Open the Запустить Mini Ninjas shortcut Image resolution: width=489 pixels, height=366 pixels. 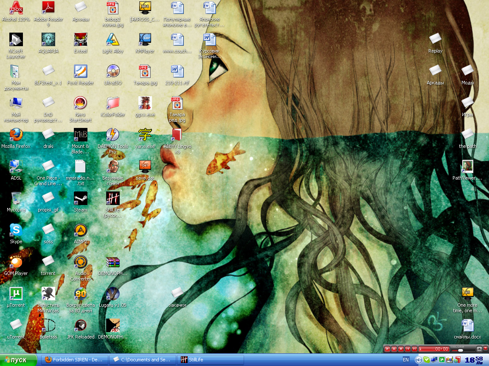pos(48,300)
